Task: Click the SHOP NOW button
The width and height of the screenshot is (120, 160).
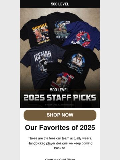Action: 60,115
